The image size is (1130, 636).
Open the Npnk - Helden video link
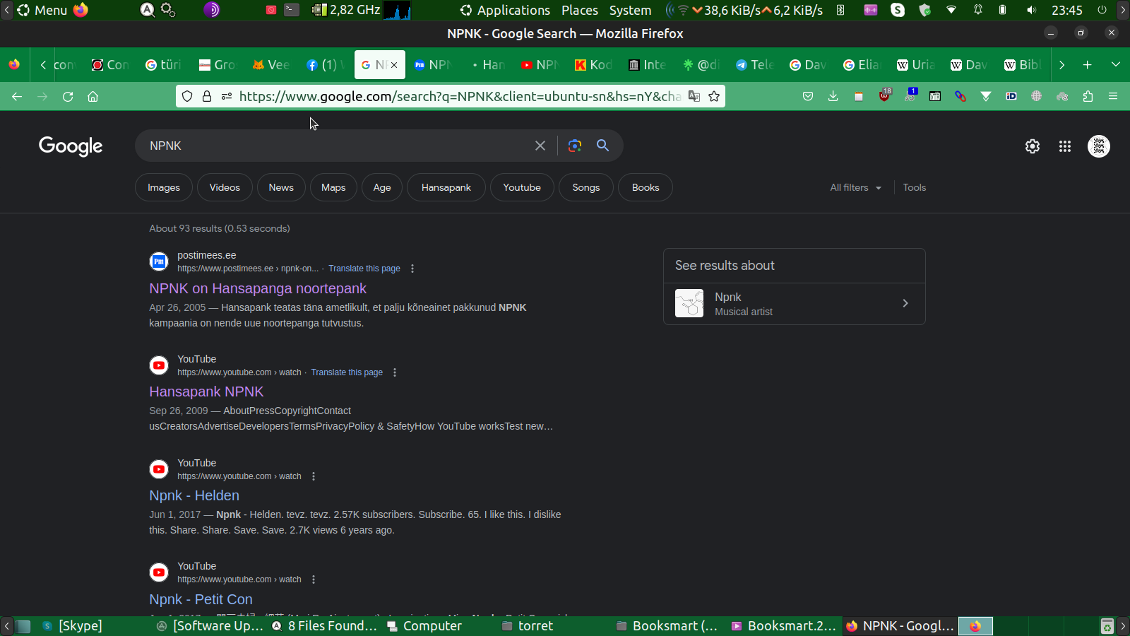[194, 495]
